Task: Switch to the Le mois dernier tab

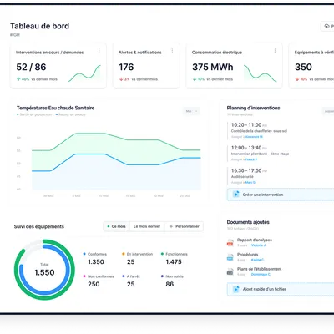Action: click(147, 226)
